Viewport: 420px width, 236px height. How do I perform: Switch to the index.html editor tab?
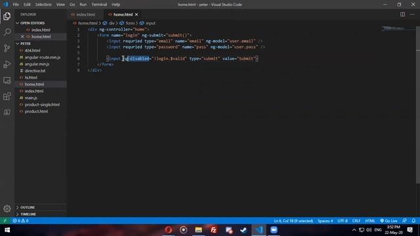[85, 14]
